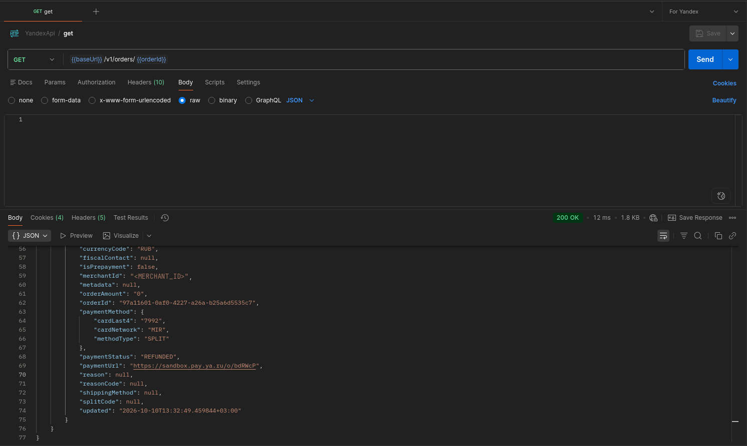Open the response more options ellipsis
Image resolution: width=747 pixels, height=446 pixels.
pos(732,218)
